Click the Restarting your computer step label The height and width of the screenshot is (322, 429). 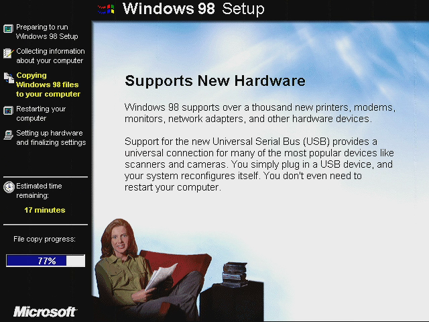[41, 113]
